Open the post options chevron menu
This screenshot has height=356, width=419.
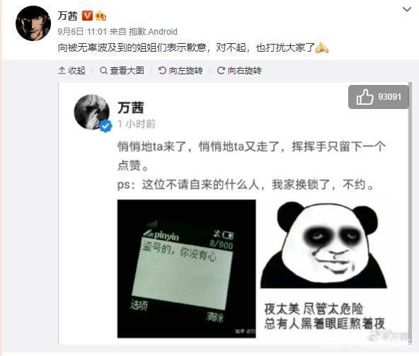click(407, 9)
